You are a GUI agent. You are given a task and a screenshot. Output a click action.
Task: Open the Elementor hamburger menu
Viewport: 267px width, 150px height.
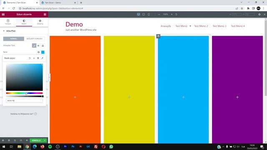click(3, 15)
